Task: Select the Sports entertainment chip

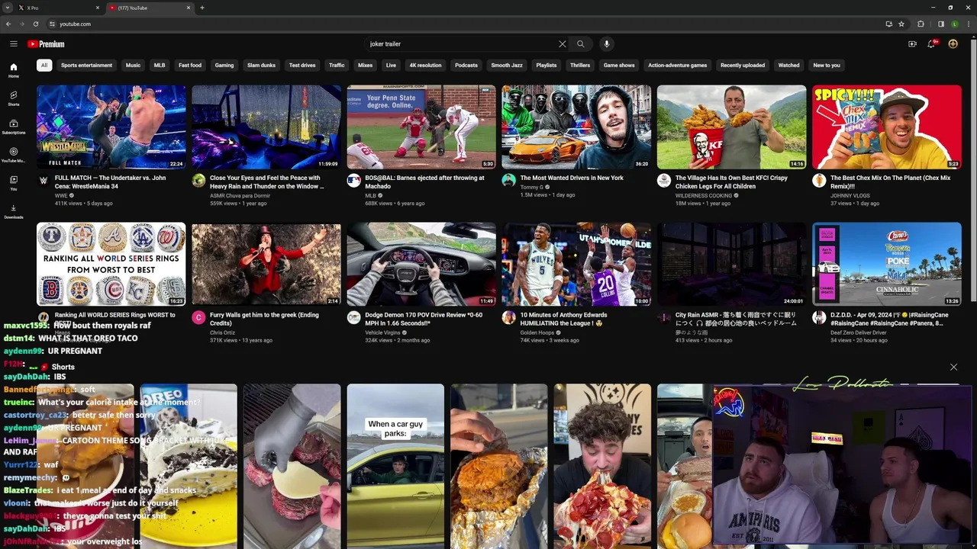Action: click(x=86, y=66)
